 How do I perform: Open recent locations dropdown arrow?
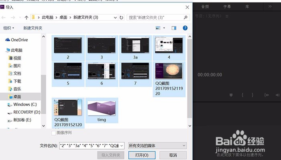(20, 18)
